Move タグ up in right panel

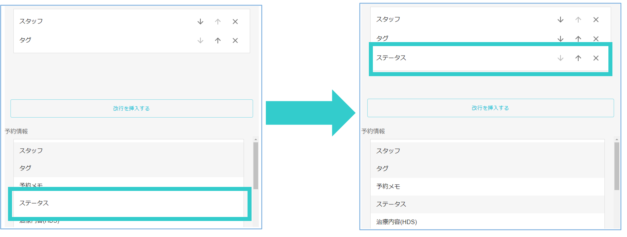pos(578,39)
